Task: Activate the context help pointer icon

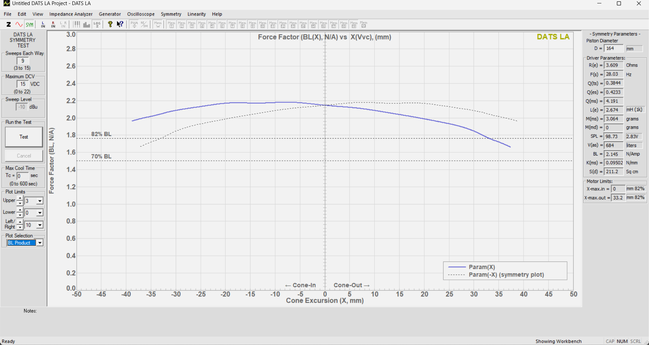Action: [120, 24]
